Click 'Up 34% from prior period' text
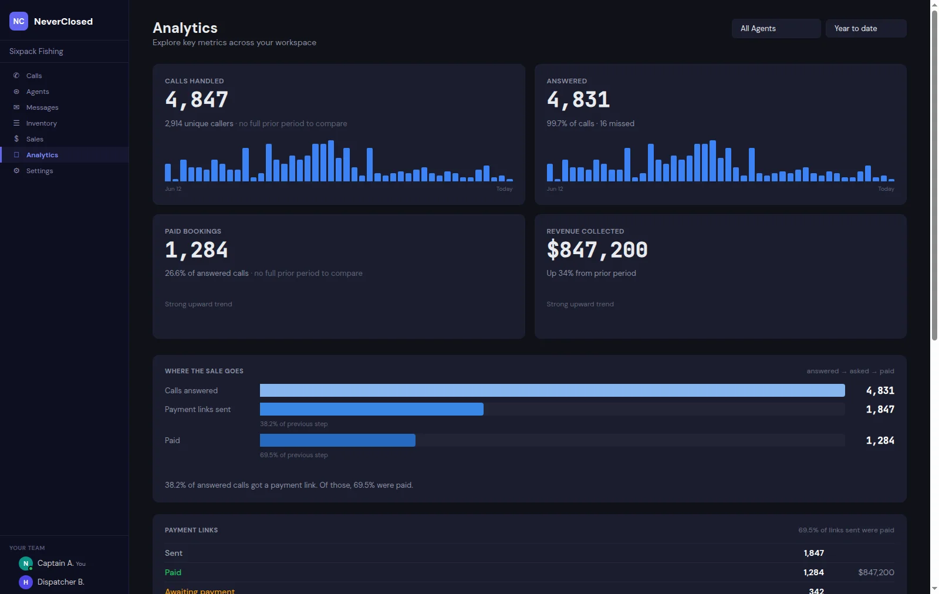This screenshot has height=594, width=939. (591, 274)
